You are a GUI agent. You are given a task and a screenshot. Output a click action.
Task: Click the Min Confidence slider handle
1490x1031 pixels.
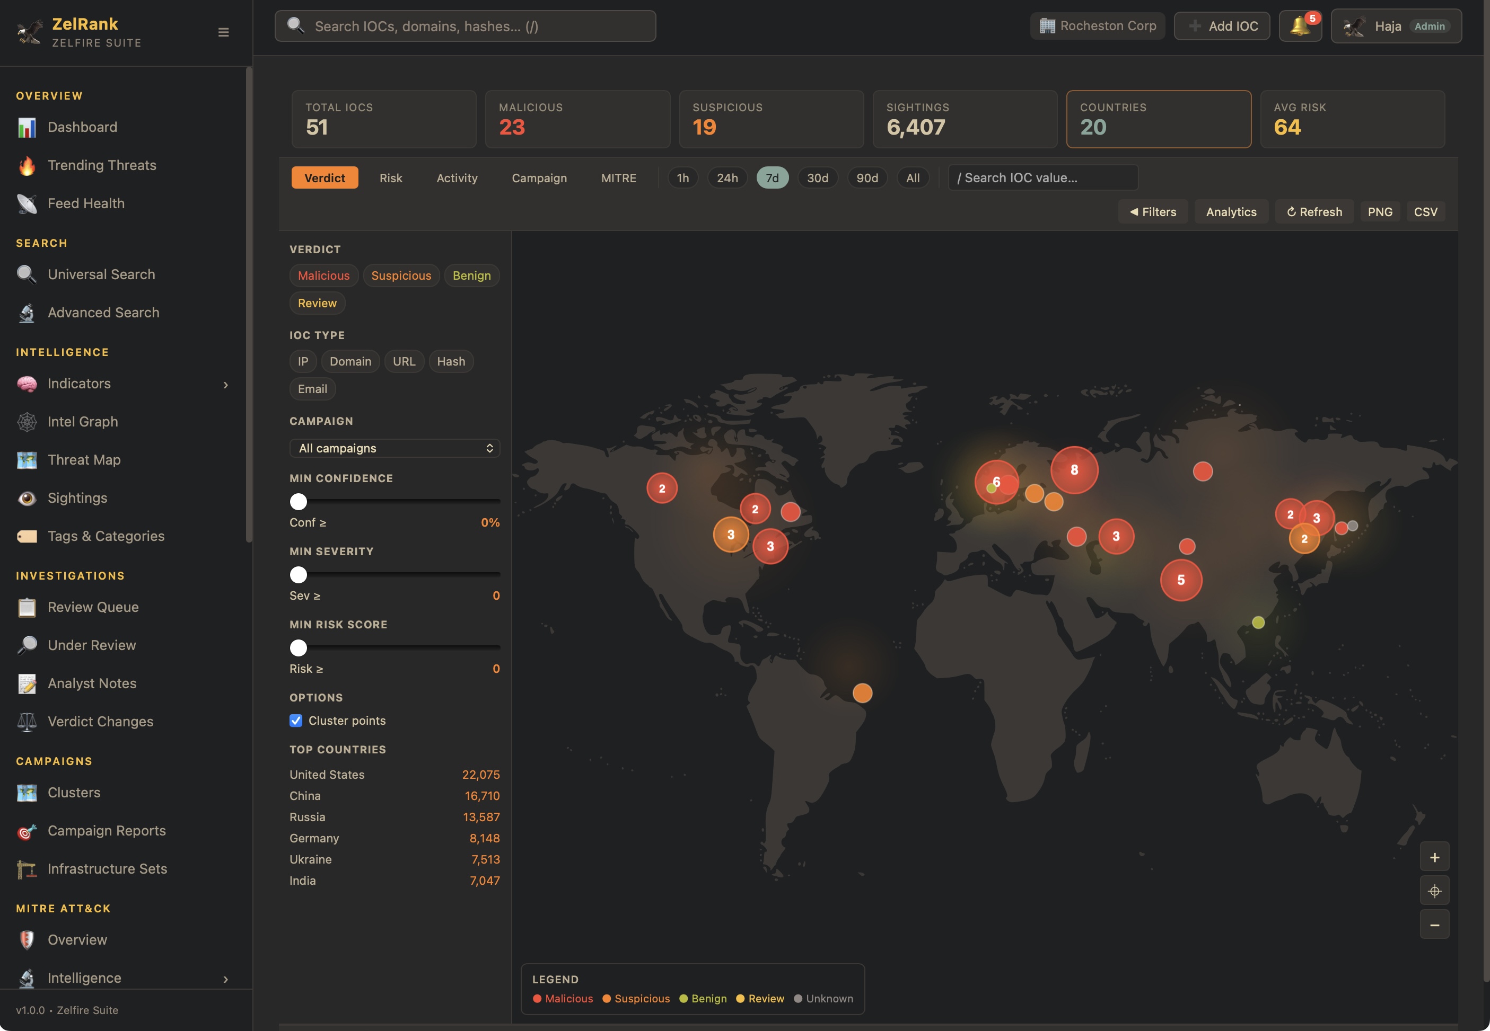(x=299, y=502)
